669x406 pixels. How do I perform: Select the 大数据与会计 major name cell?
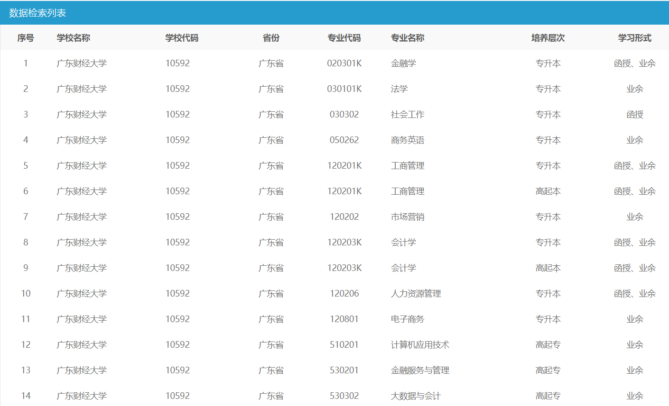tap(416, 396)
